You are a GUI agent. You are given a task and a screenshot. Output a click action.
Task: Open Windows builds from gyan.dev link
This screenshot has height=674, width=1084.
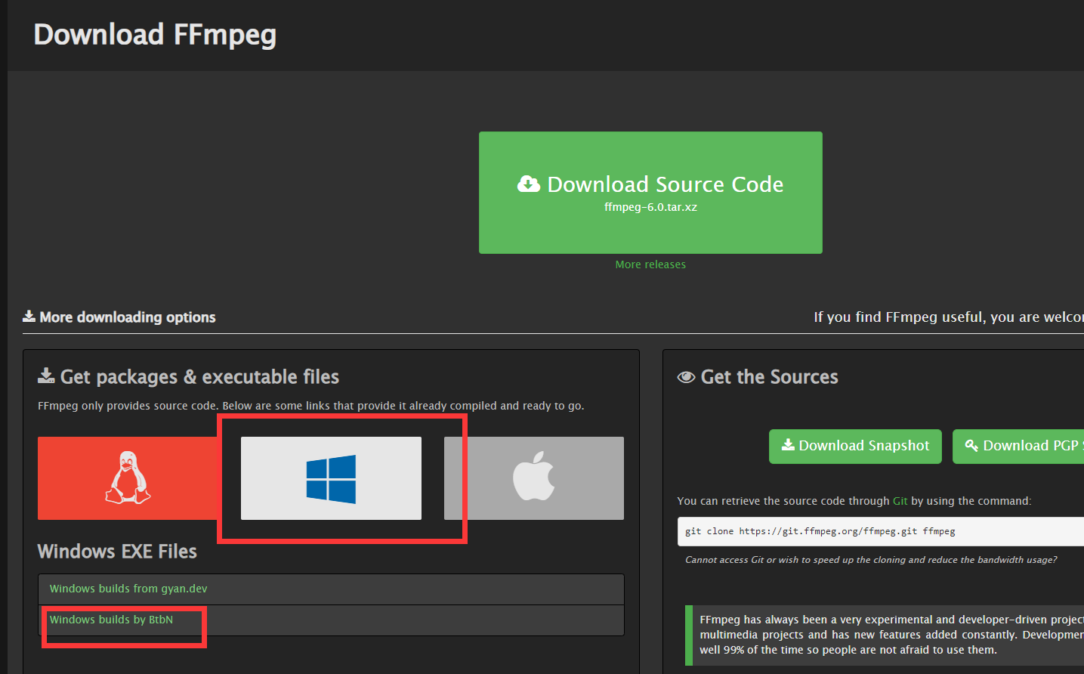[128, 589]
